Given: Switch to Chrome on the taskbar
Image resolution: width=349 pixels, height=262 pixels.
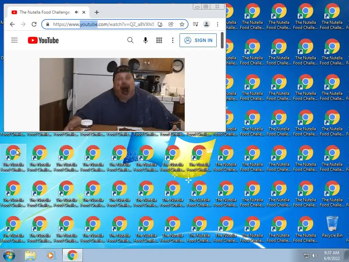Looking at the screenshot, I should click(x=72, y=255).
